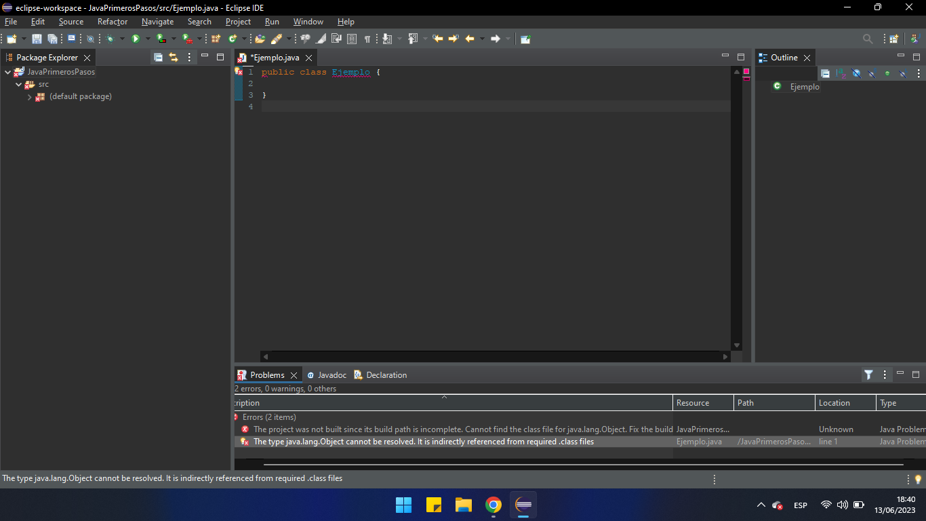926x521 pixels.
Task: Click the Open Perspective icon
Action: point(894,39)
